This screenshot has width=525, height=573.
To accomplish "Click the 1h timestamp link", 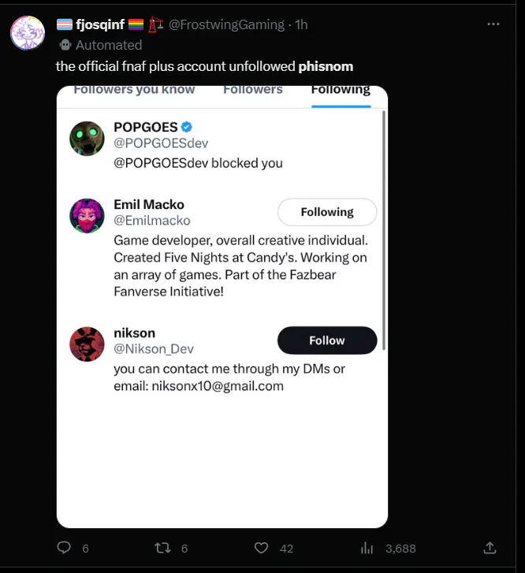I will tap(300, 24).
